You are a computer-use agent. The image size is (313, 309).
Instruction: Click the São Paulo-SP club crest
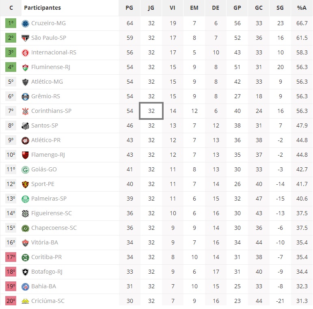point(25,38)
